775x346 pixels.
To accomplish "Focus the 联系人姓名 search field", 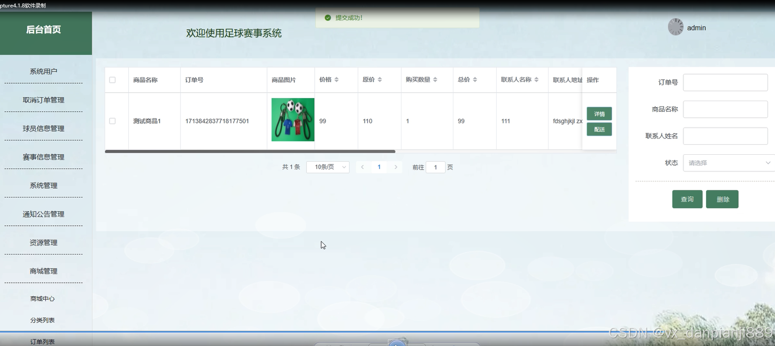I will tap(725, 136).
